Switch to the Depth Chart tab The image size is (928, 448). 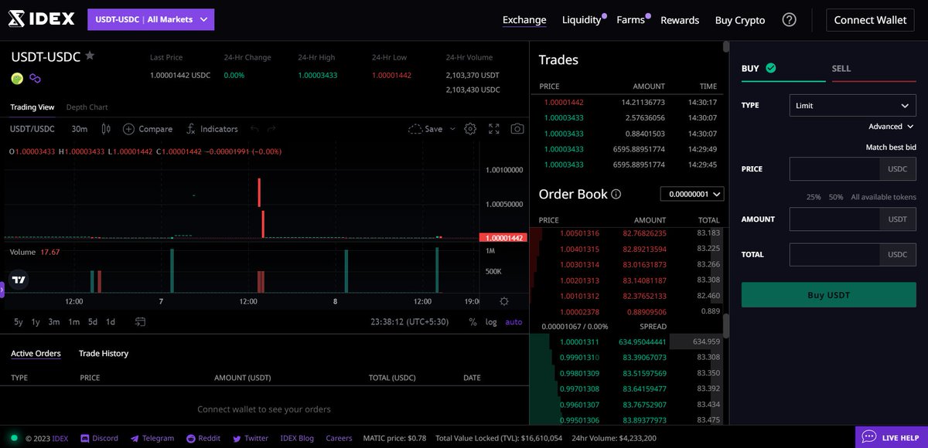(87, 107)
